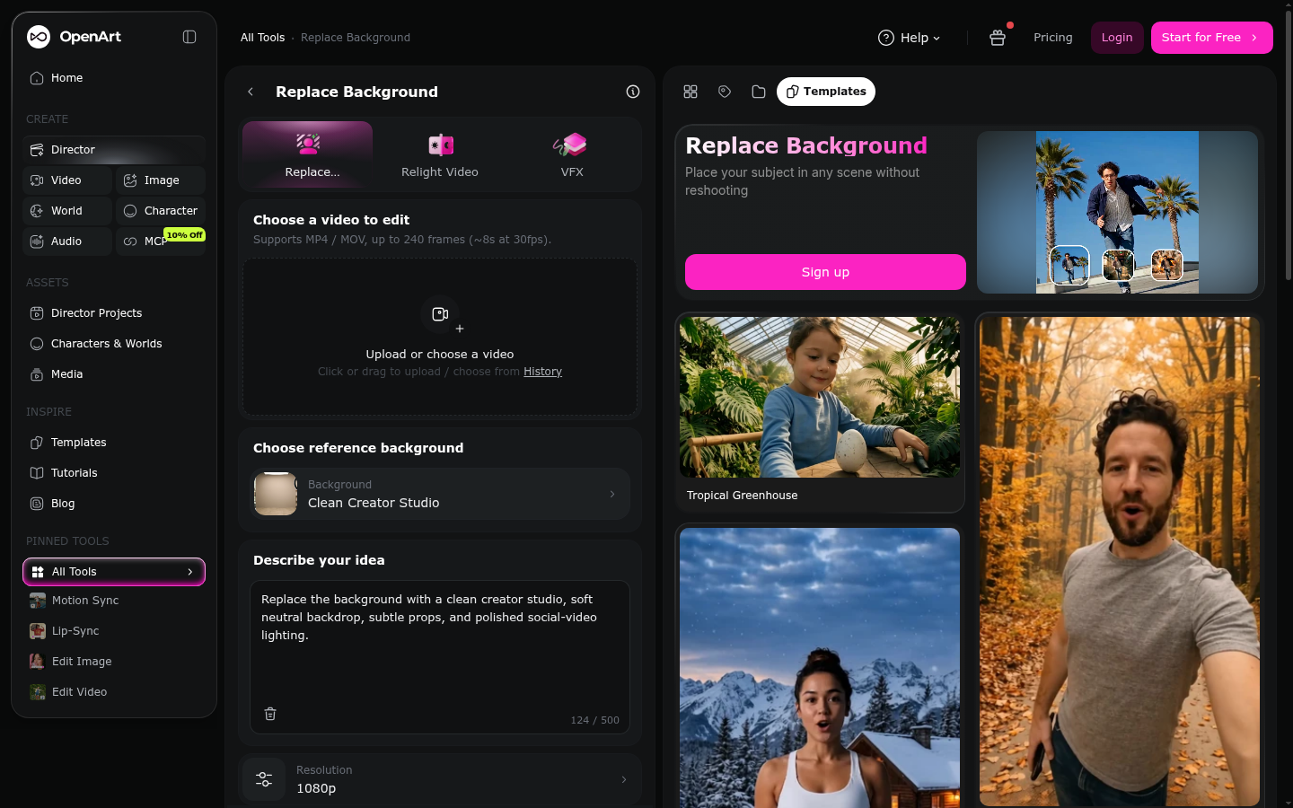Open the folder icon in right panel
Screen dimensions: 1293x808
[759, 92]
